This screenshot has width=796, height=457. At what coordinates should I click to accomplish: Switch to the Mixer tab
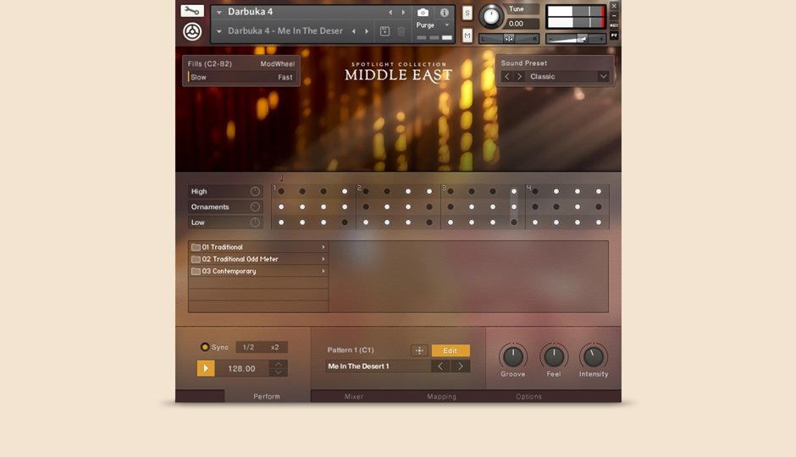(x=354, y=396)
